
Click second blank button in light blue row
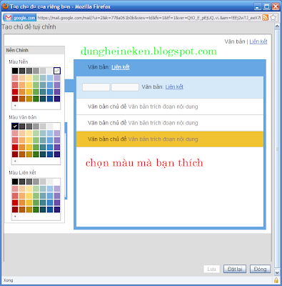point(125,87)
